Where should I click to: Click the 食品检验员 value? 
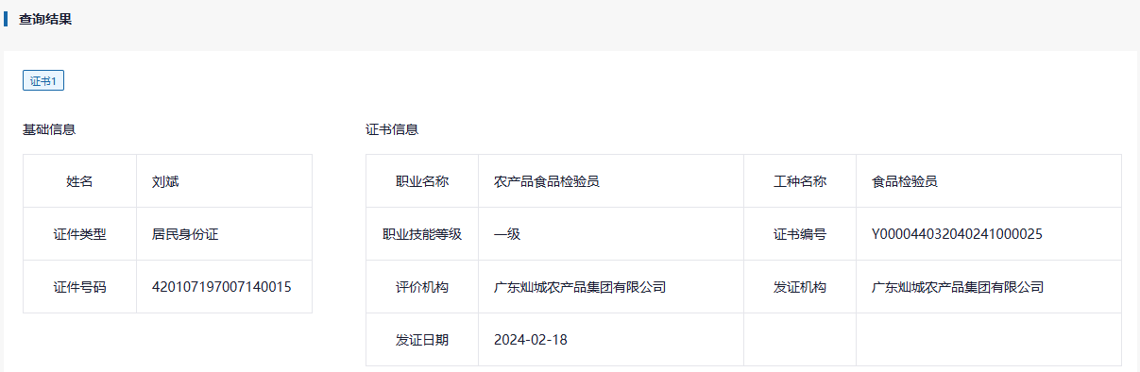(x=905, y=181)
